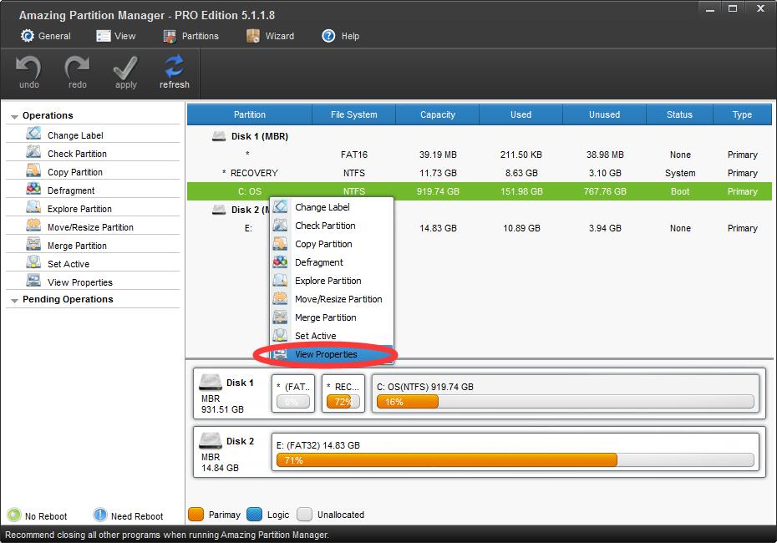Click the View menu icon
This screenshot has height=543, width=777.
tap(103, 36)
